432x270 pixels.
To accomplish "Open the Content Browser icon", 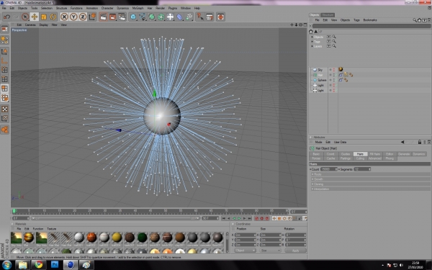I will [210, 17].
